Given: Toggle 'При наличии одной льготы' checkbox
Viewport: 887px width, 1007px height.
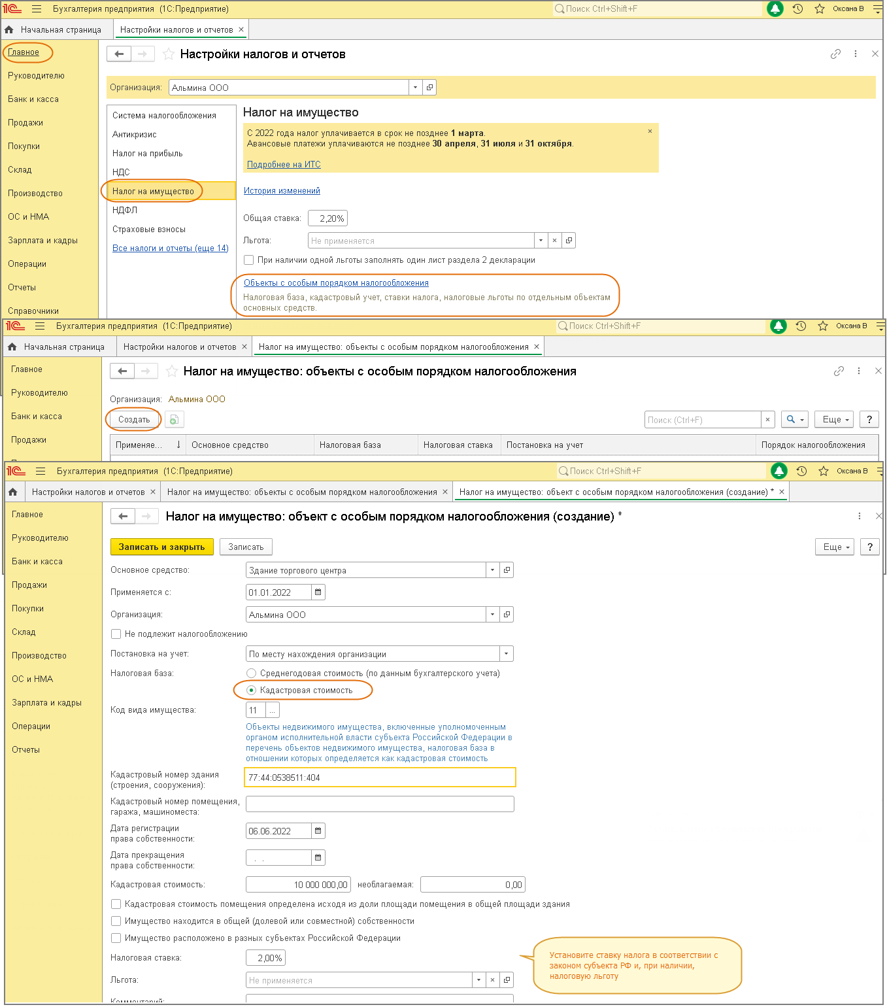Looking at the screenshot, I should click(x=248, y=260).
